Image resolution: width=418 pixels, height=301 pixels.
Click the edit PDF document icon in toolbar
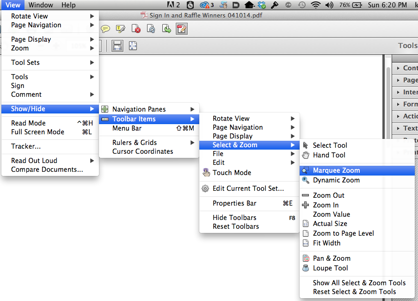(x=182, y=29)
